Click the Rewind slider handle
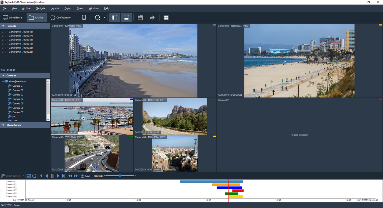 pos(120,176)
